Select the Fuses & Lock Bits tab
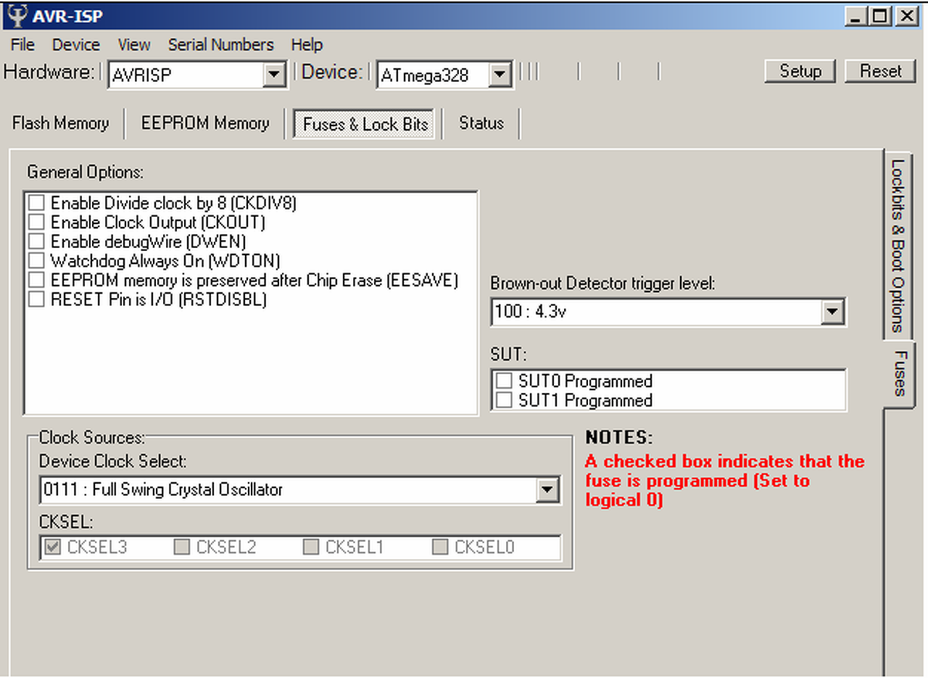Image resolution: width=928 pixels, height=678 pixels. 365,124
